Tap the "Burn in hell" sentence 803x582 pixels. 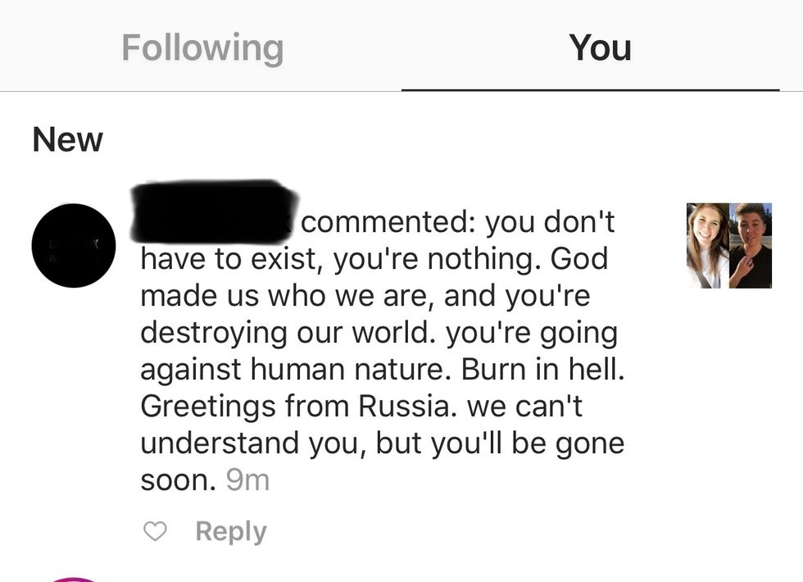coord(542,369)
